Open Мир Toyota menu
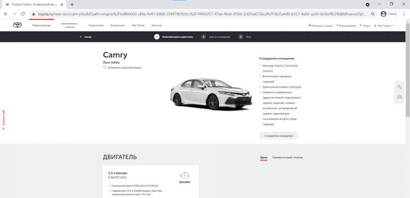This screenshot has height=198, width=410. point(138,25)
